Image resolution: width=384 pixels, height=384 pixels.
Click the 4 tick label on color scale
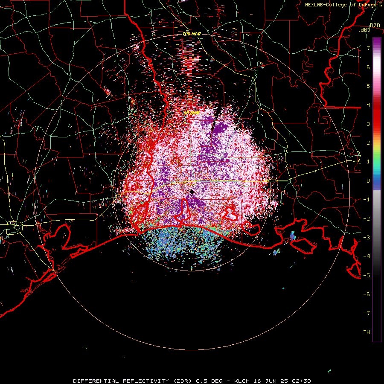[x=368, y=105]
